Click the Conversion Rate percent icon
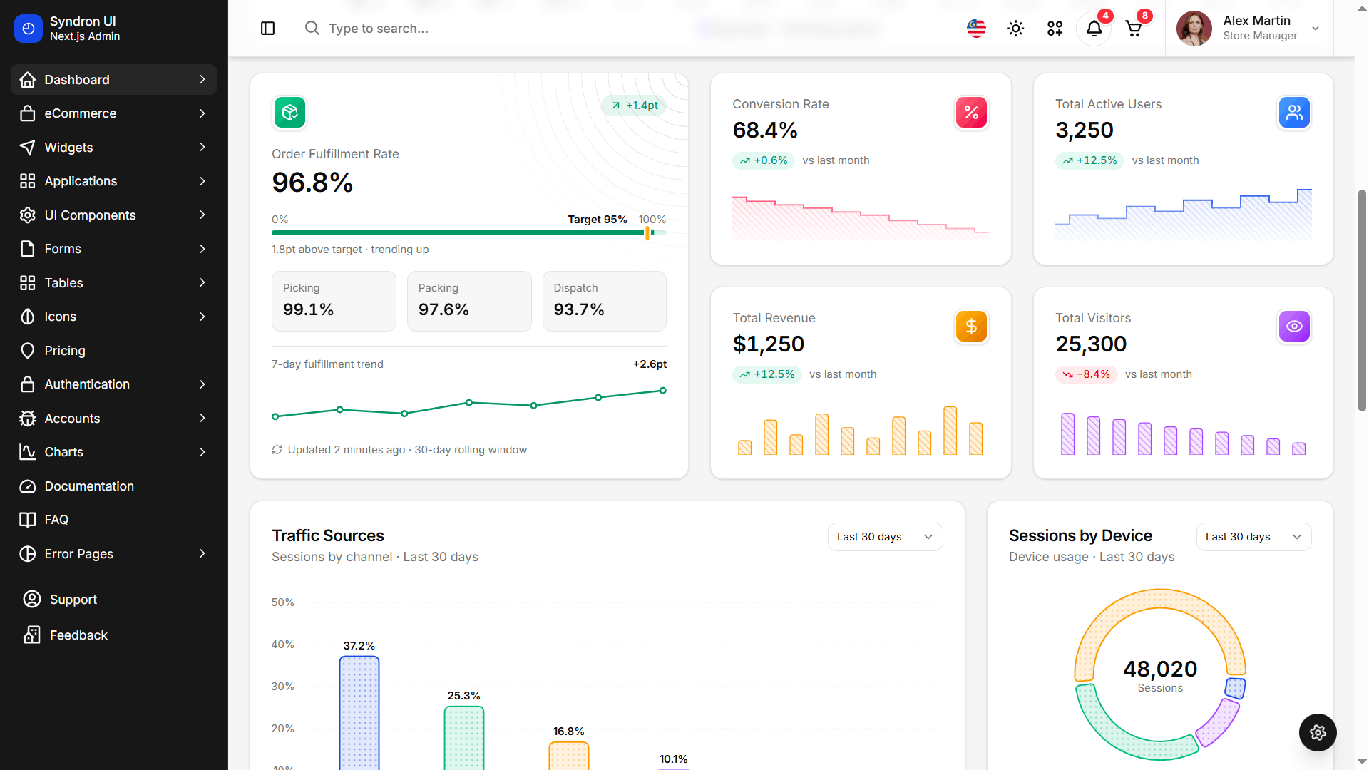The height and width of the screenshot is (770, 1369). pyautogui.click(x=971, y=113)
